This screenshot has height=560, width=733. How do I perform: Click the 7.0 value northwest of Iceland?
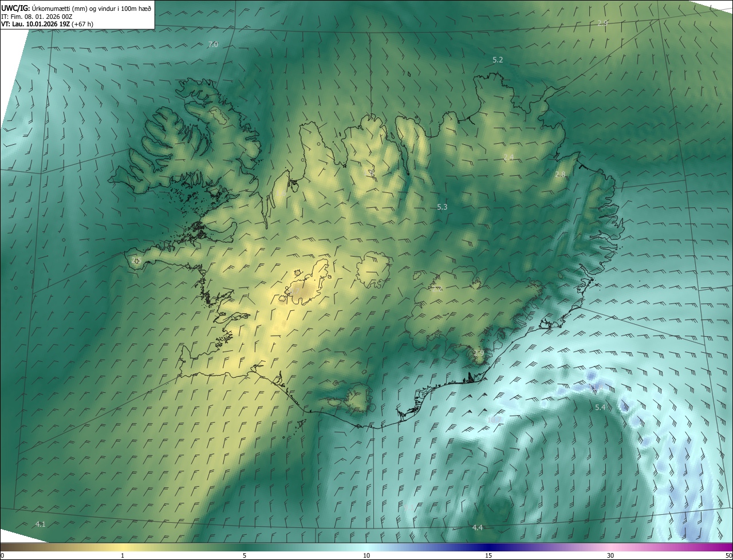(213, 44)
